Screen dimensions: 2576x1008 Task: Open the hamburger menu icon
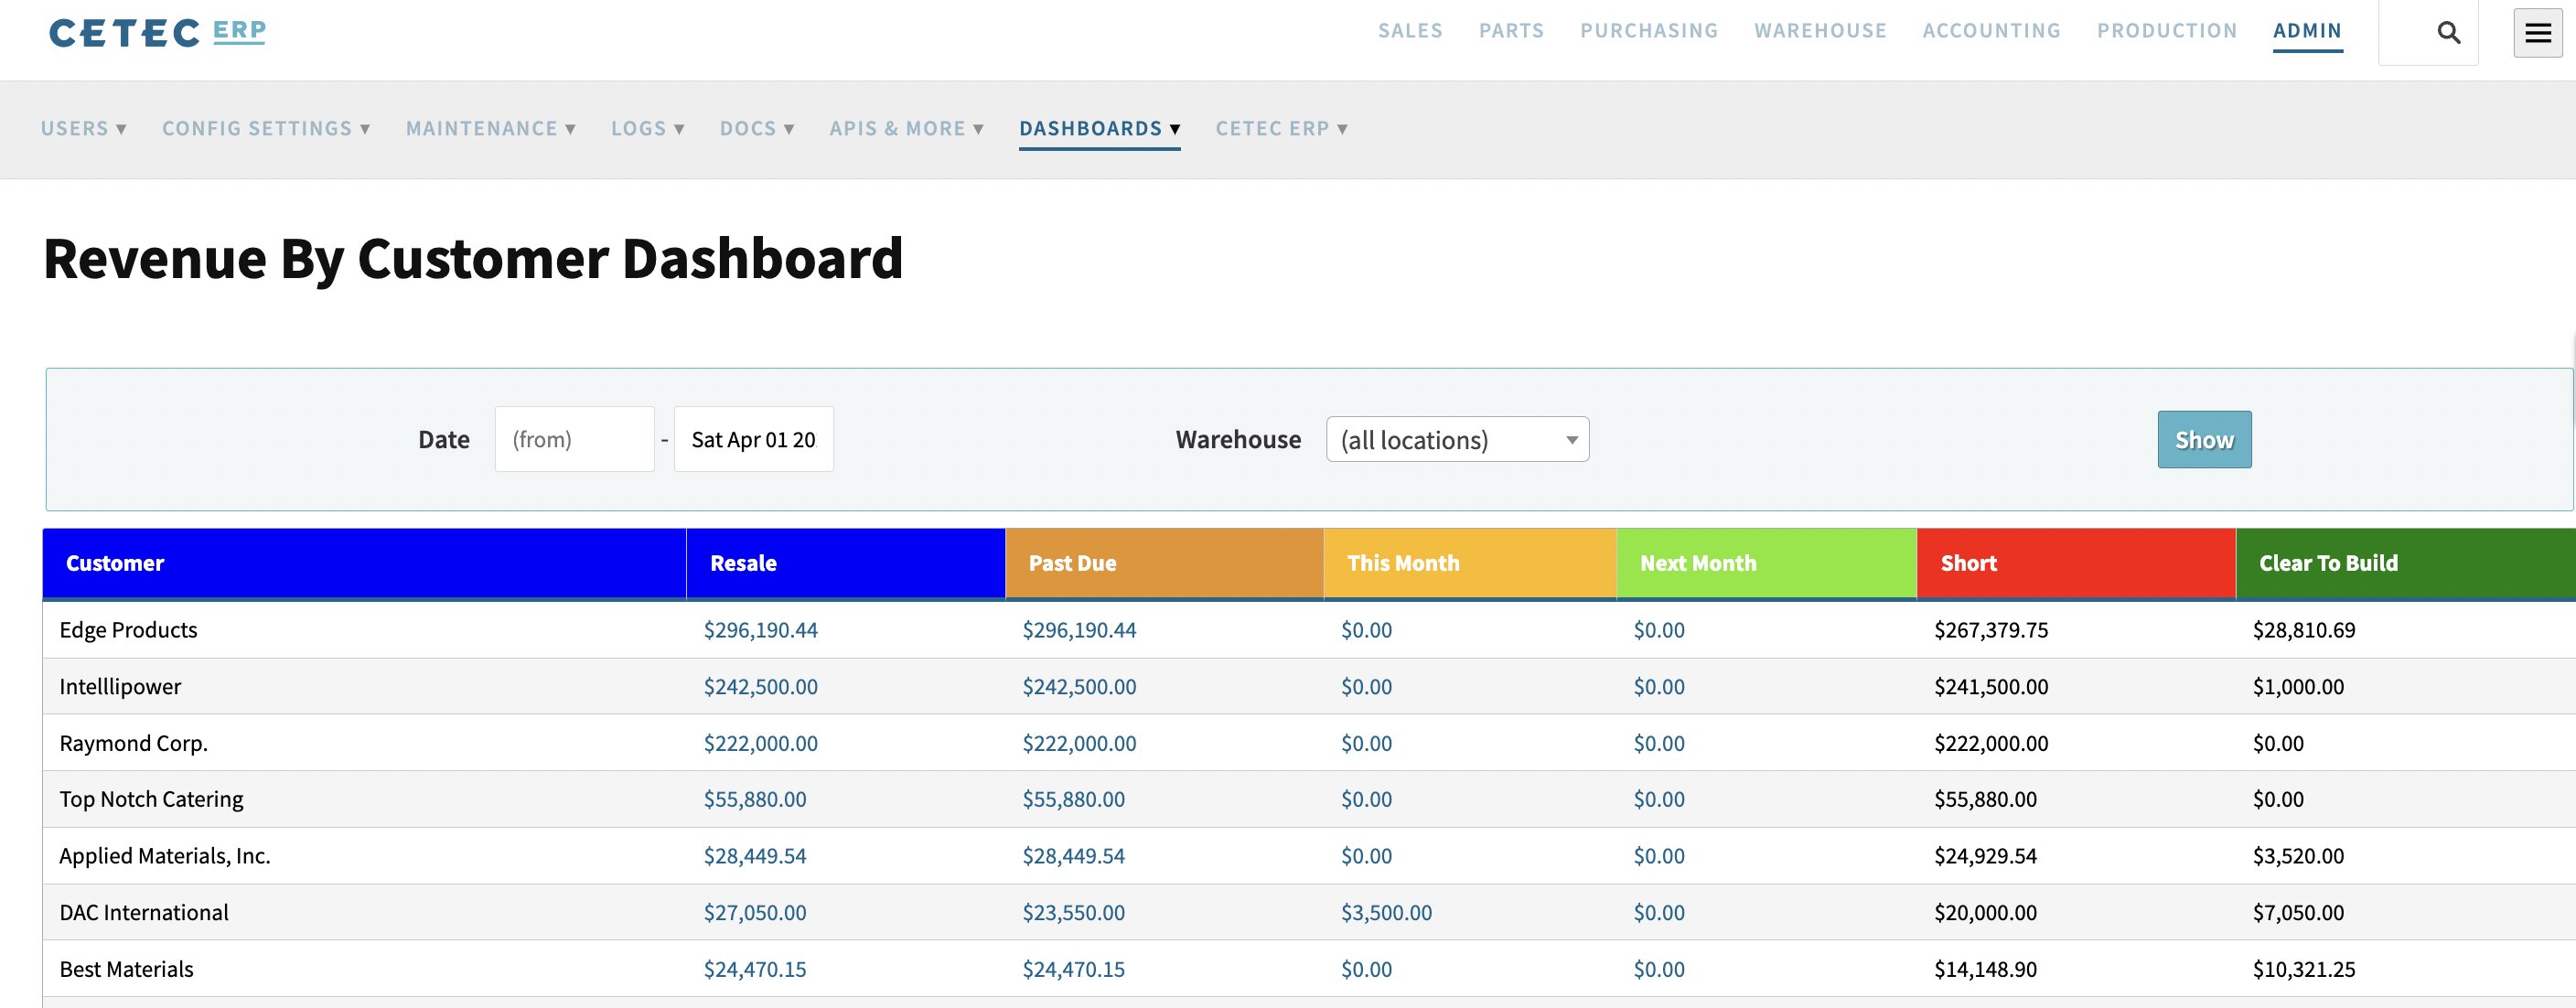pos(2537,33)
